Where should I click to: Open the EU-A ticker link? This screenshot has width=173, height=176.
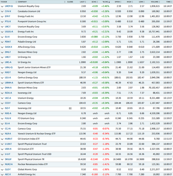point(7,124)
